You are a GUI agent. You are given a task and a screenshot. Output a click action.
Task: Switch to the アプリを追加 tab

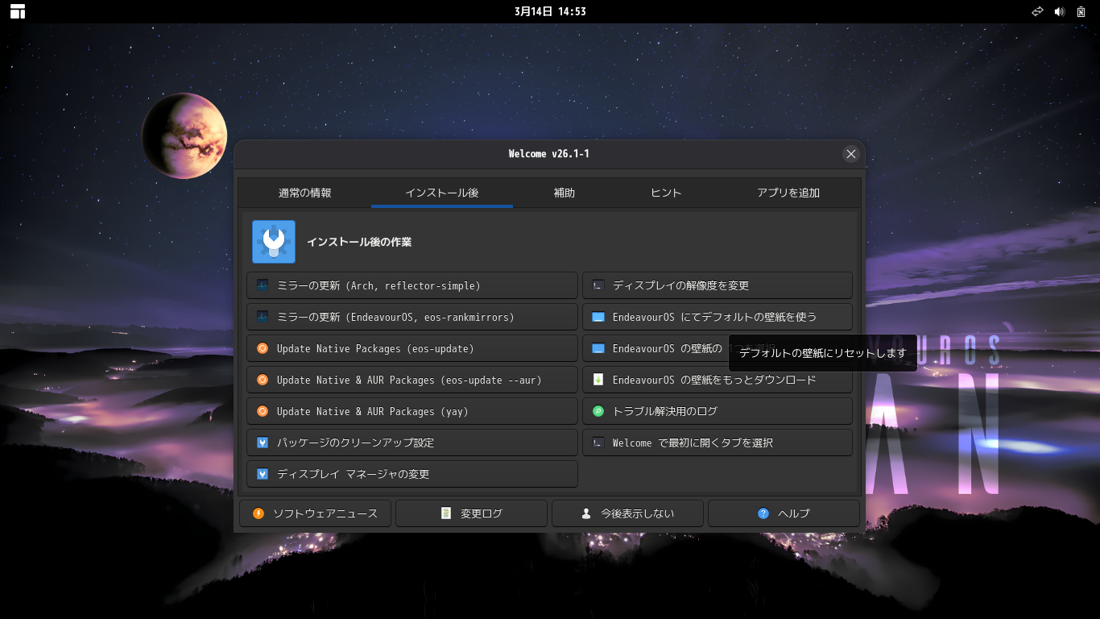[788, 193]
